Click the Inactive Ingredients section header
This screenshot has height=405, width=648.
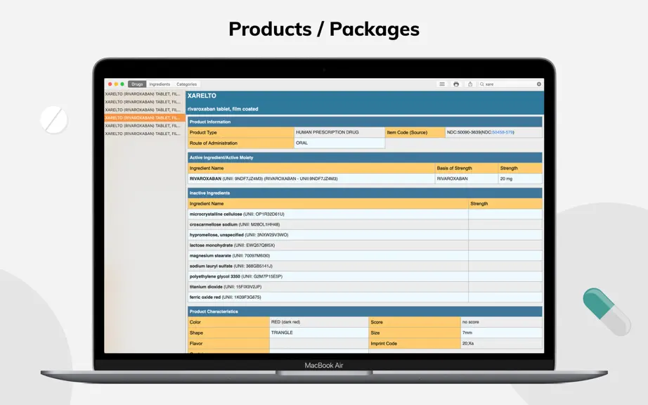coord(365,193)
